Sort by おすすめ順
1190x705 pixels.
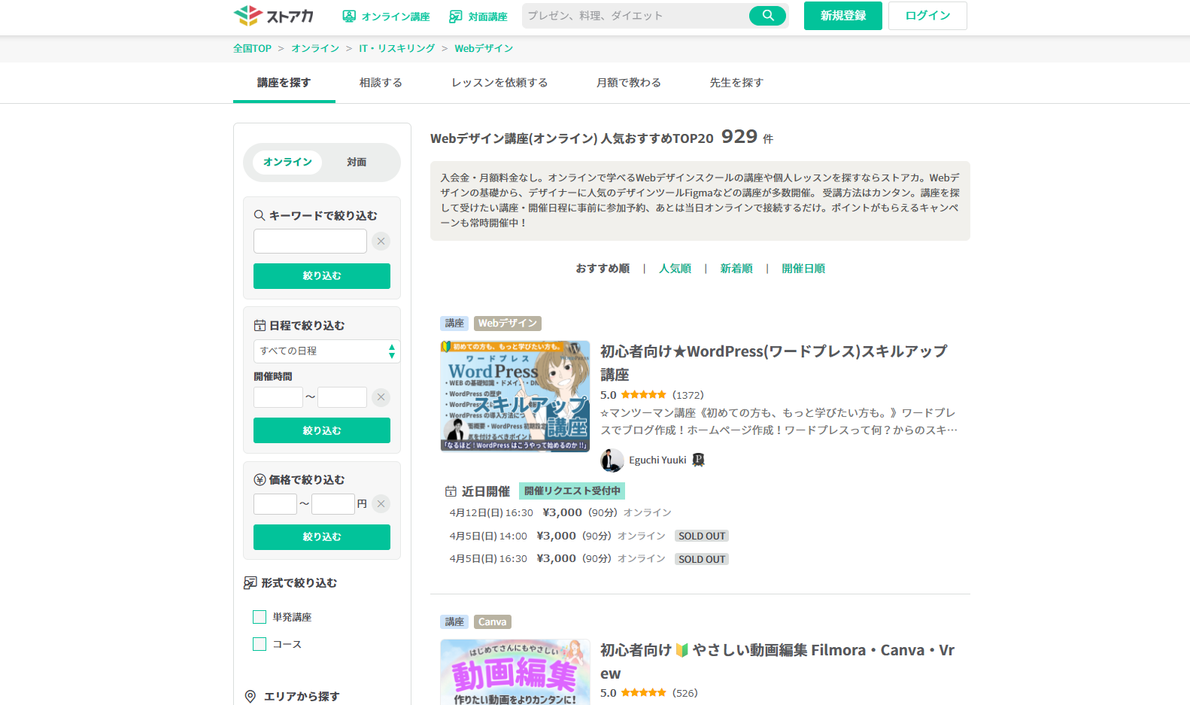coord(603,269)
